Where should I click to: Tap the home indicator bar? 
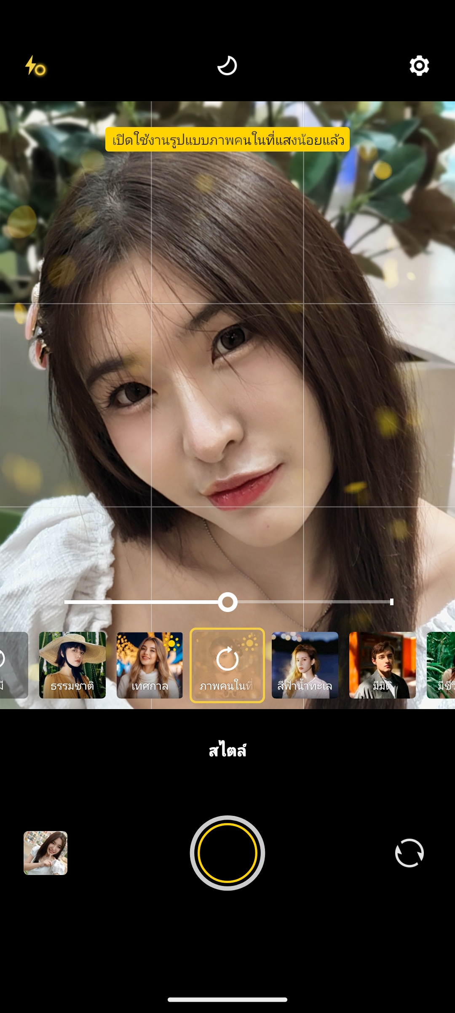(227, 999)
